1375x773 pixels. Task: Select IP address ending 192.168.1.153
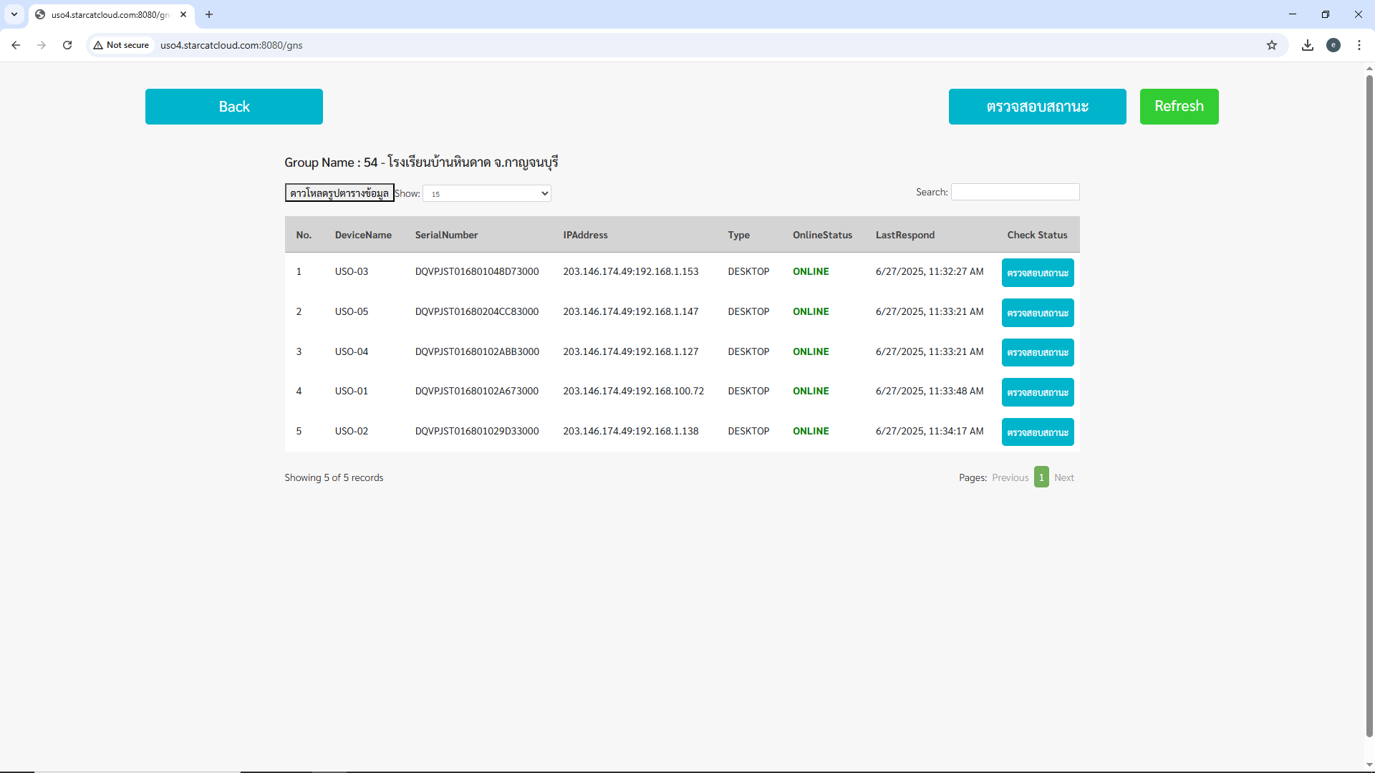pos(631,271)
